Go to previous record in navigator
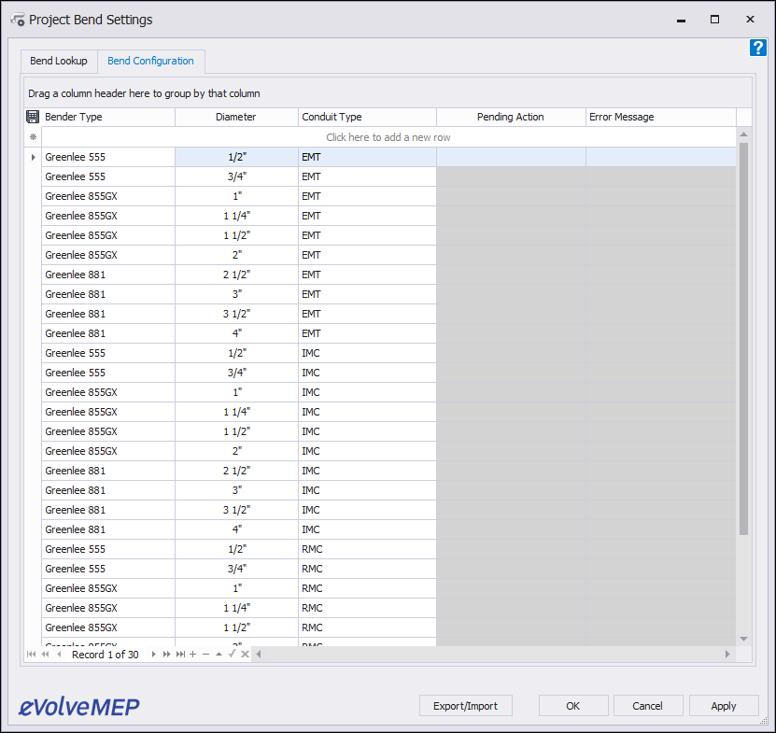Screen dimensions: 776x733 60,655
